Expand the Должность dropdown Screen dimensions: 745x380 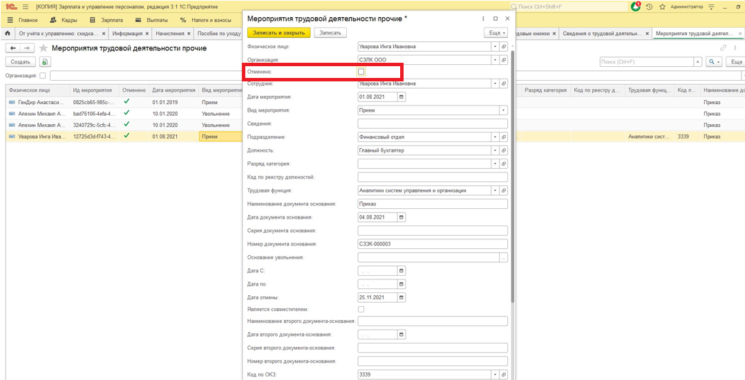point(495,150)
